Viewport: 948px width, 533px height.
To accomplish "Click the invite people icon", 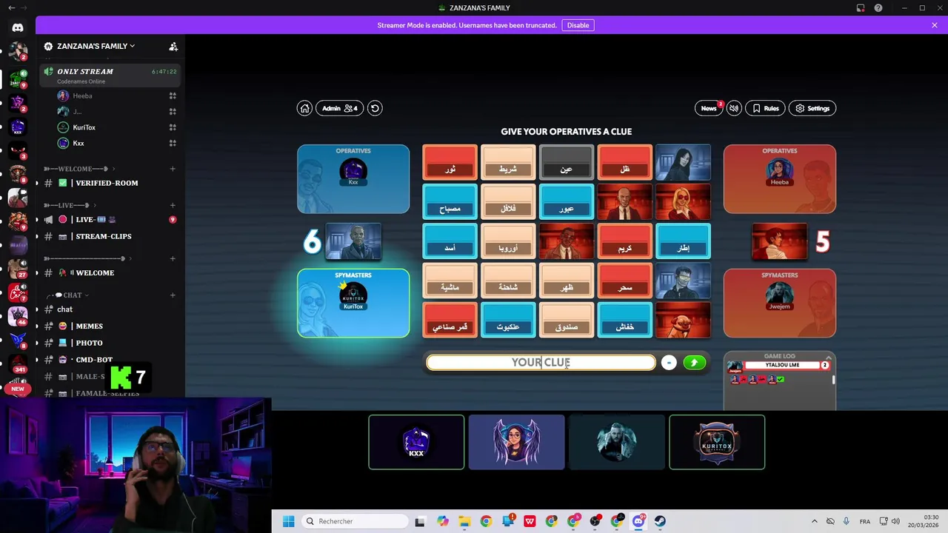I will pyautogui.click(x=173, y=46).
